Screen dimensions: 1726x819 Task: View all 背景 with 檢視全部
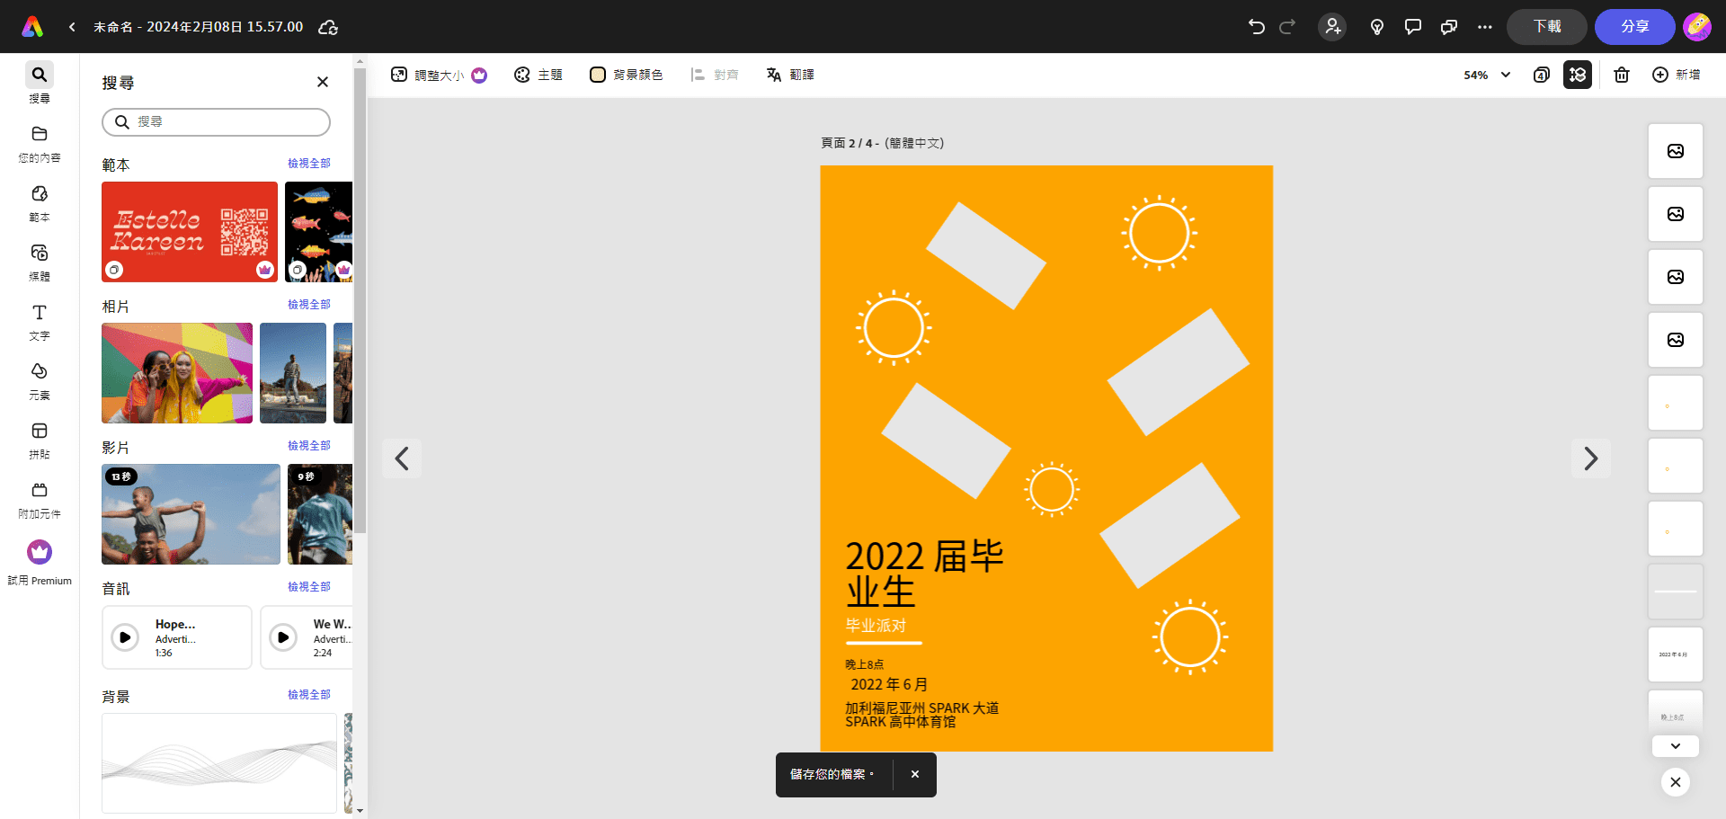coord(309,695)
